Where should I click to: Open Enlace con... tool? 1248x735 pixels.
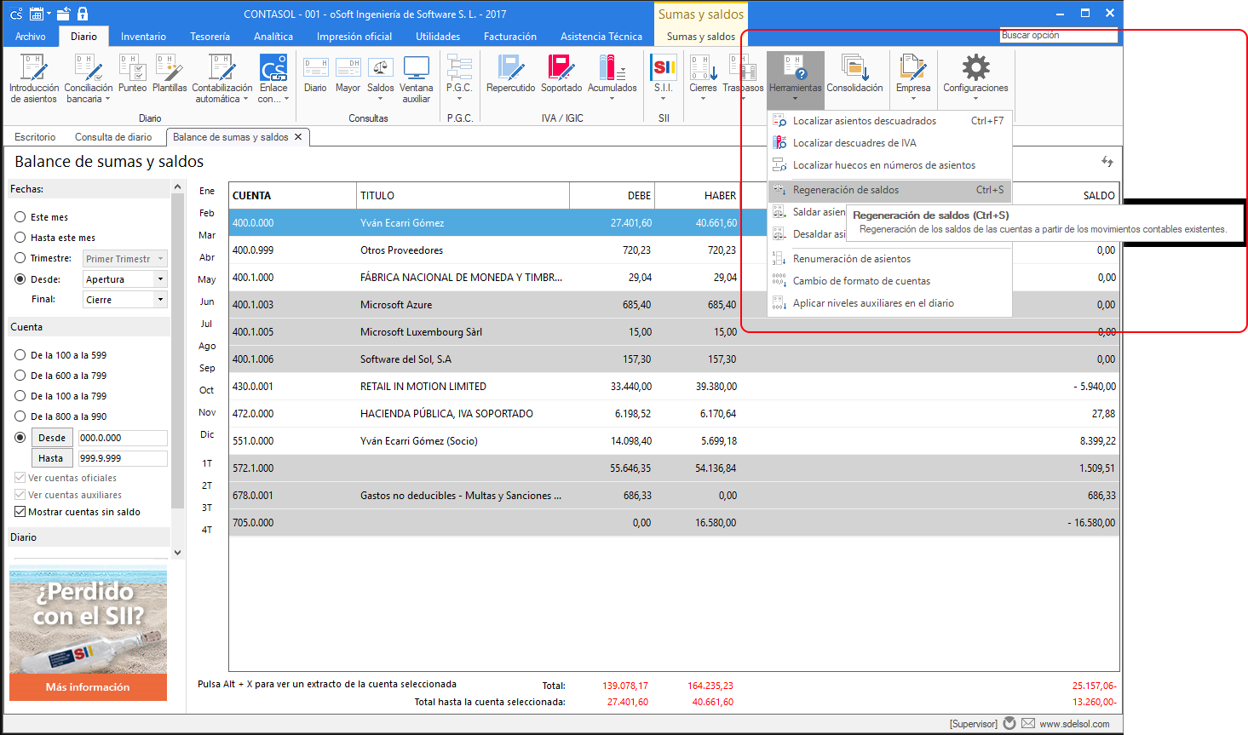[x=273, y=79]
